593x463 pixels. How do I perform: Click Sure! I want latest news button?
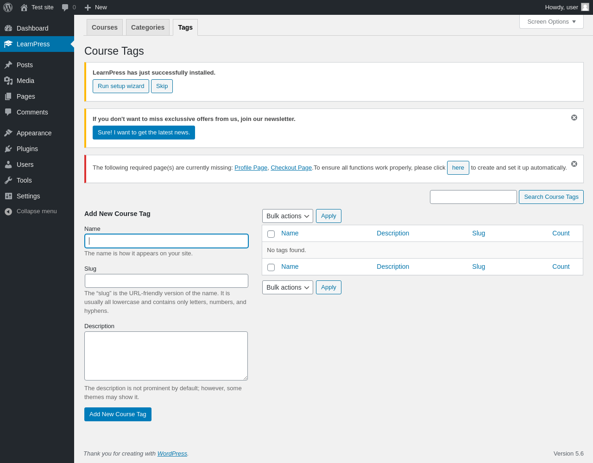[144, 133]
